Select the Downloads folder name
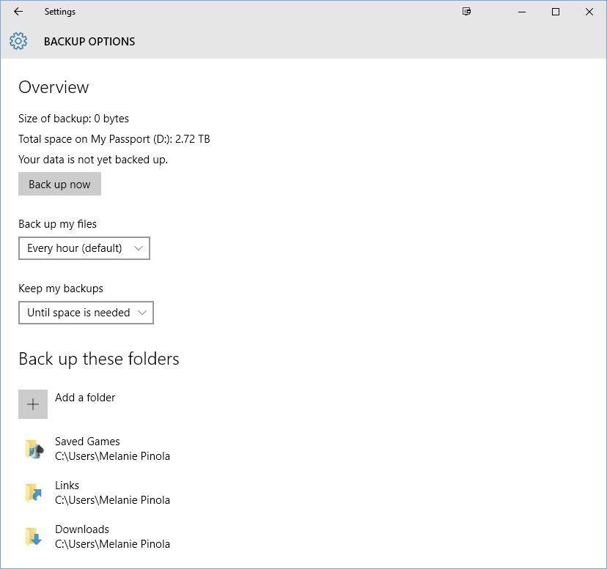The width and height of the screenshot is (607, 569). 82,529
